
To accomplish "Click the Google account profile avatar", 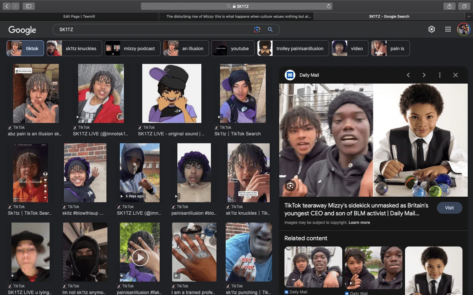I will pos(463,29).
